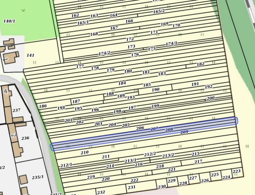Click parcel label 165/1
The image size is (255, 195).
tap(83, 23)
